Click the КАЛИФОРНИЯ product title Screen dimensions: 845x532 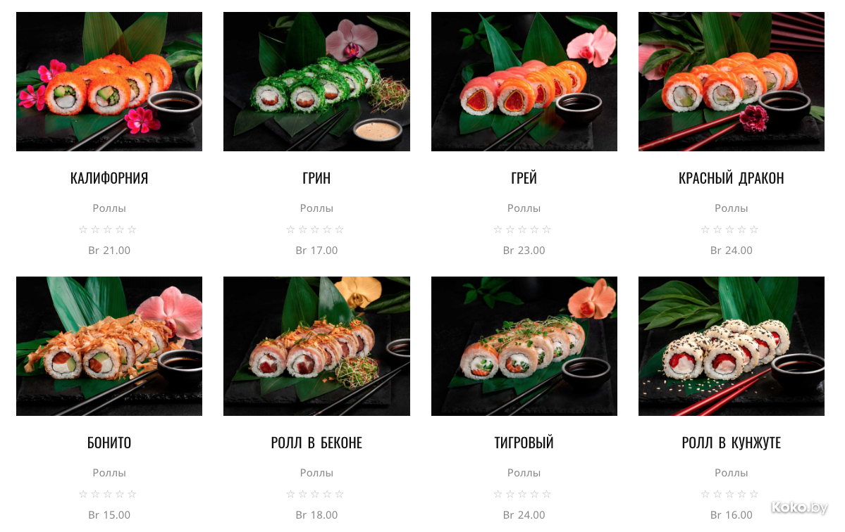(109, 178)
